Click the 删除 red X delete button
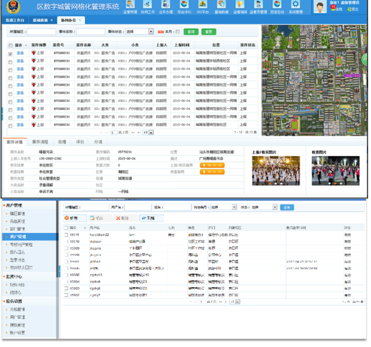371x347 pixels. (126, 218)
